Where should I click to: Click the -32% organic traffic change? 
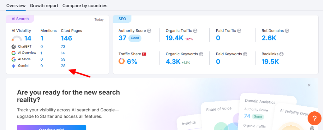point(189,39)
